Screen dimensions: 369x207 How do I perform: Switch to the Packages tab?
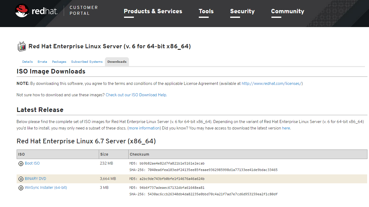59,62
